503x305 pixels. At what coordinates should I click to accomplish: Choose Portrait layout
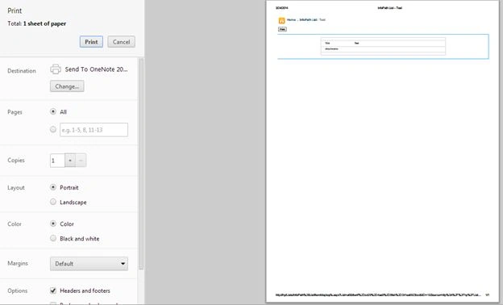point(53,187)
